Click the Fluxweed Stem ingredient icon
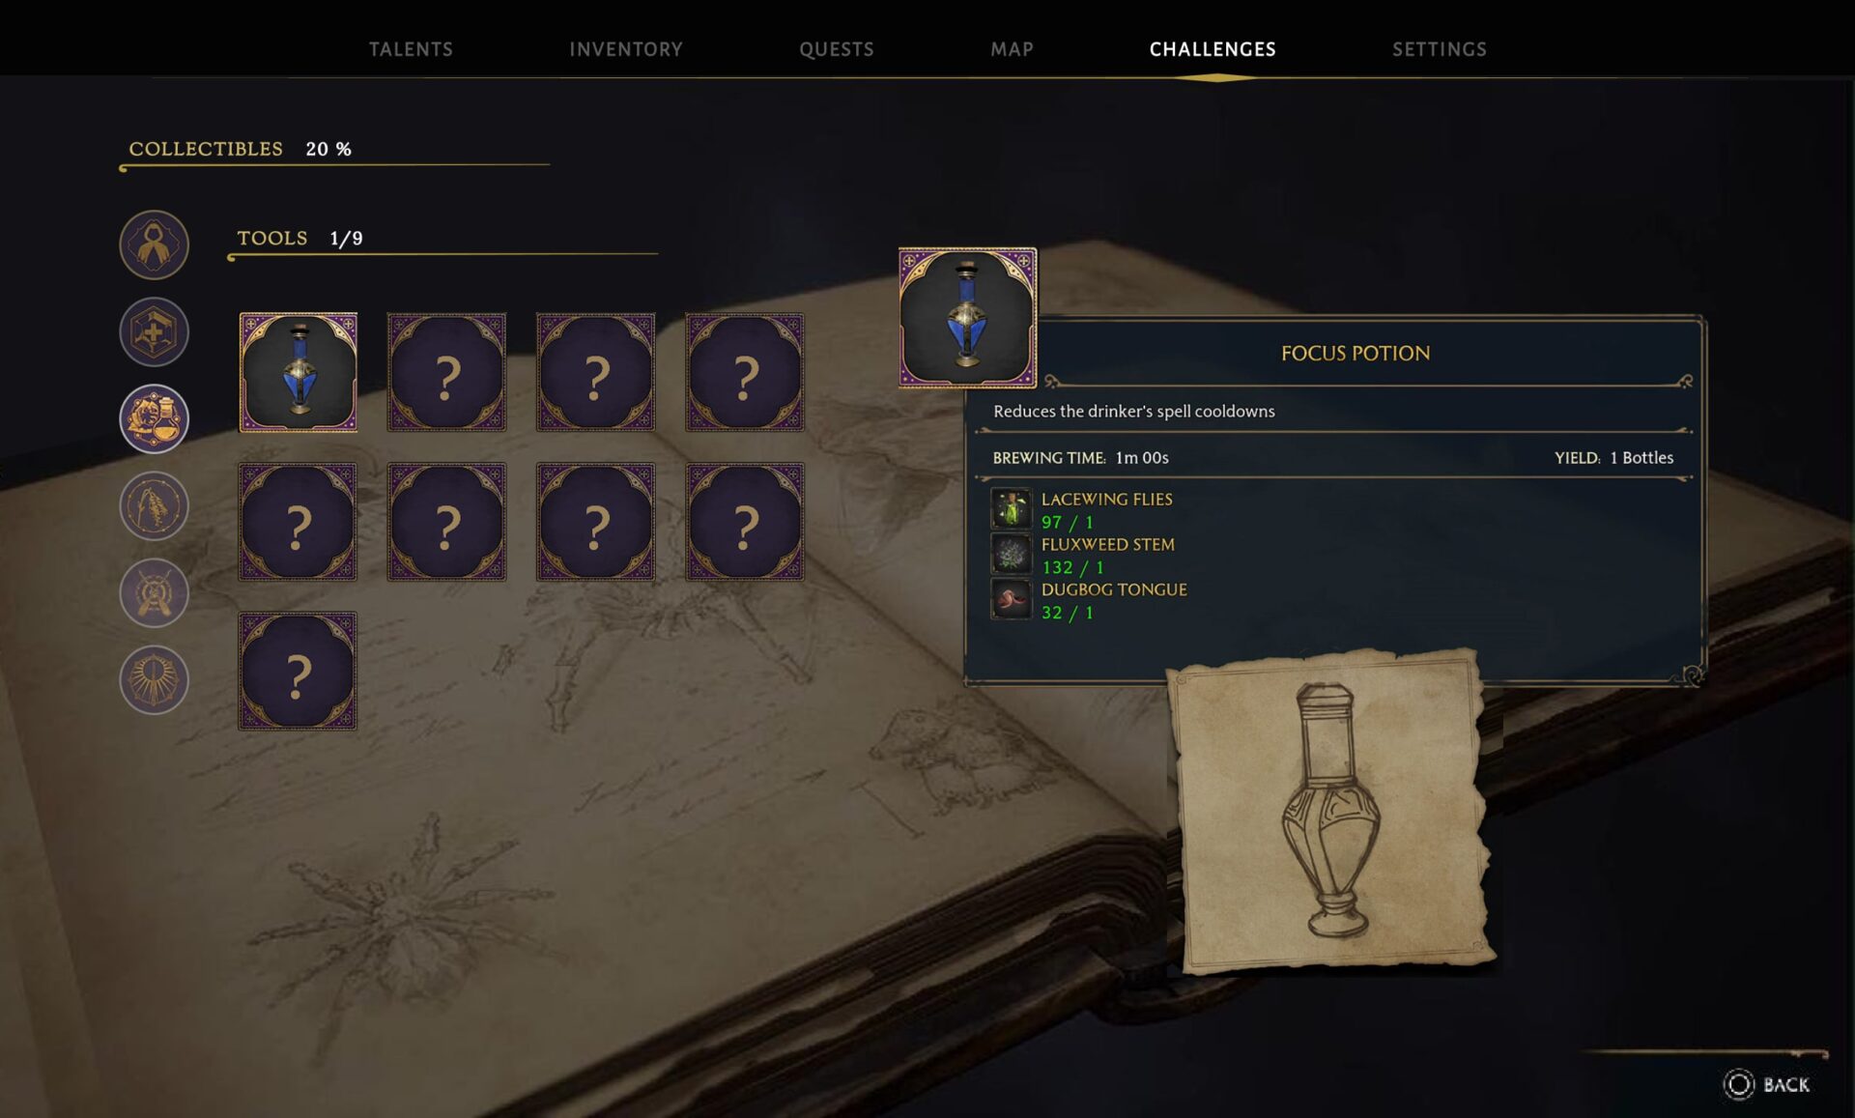 click(x=1012, y=555)
